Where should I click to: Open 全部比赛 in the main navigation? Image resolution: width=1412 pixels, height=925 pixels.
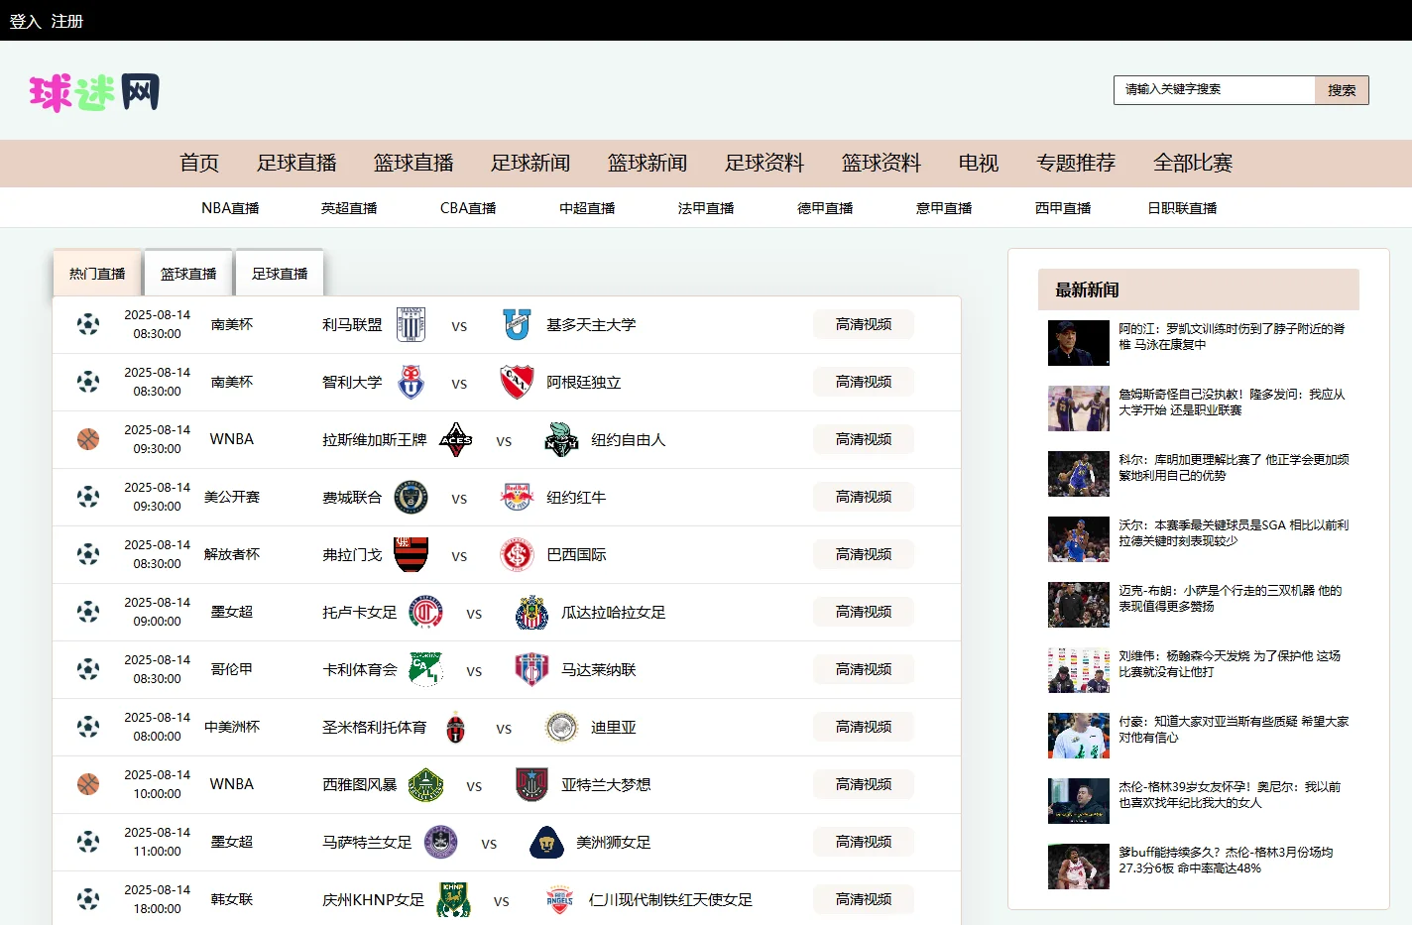[x=1193, y=163]
